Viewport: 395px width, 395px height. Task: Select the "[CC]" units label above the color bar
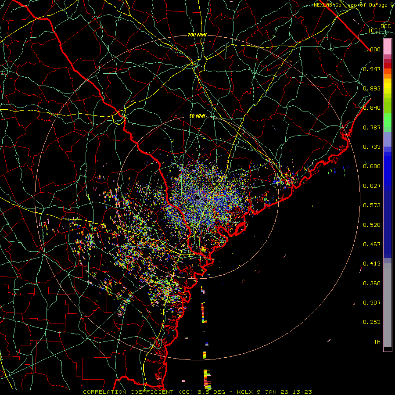coord(375,30)
